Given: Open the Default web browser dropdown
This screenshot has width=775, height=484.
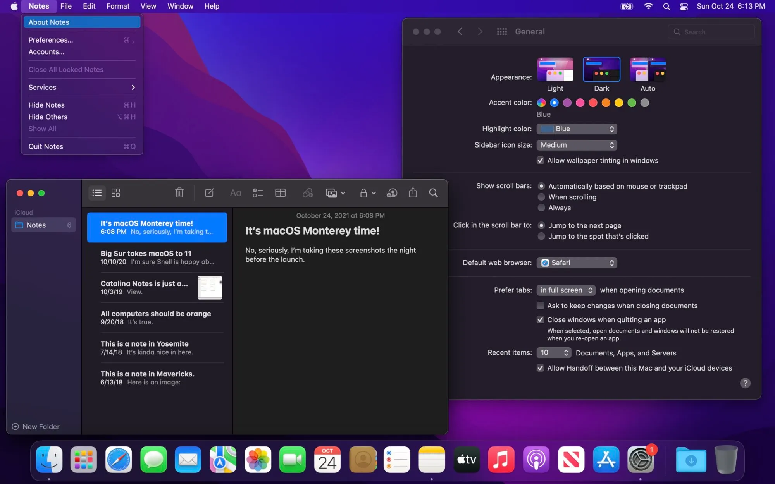Looking at the screenshot, I should tap(577, 263).
